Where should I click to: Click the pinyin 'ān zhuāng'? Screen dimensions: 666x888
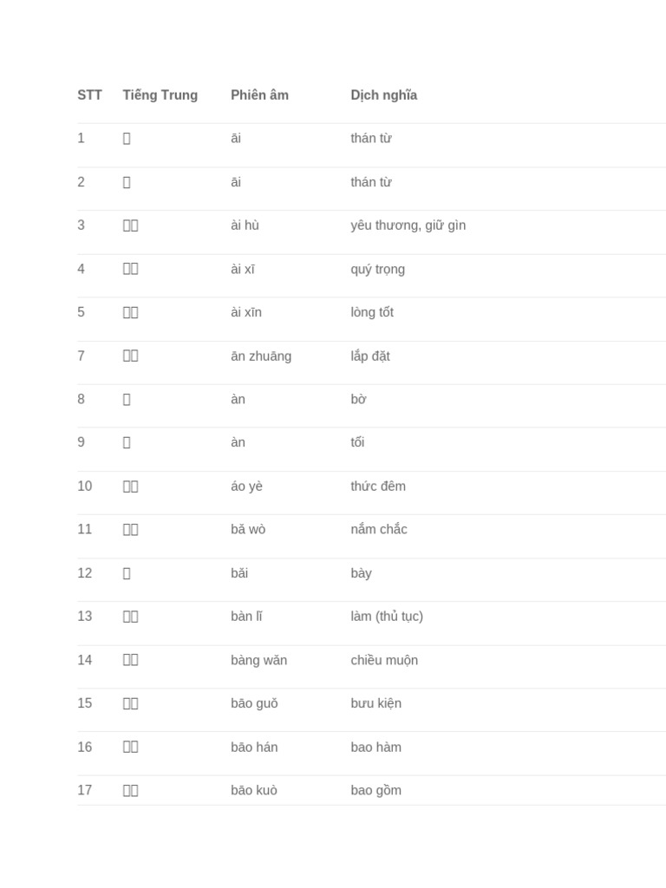(x=261, y=356)
